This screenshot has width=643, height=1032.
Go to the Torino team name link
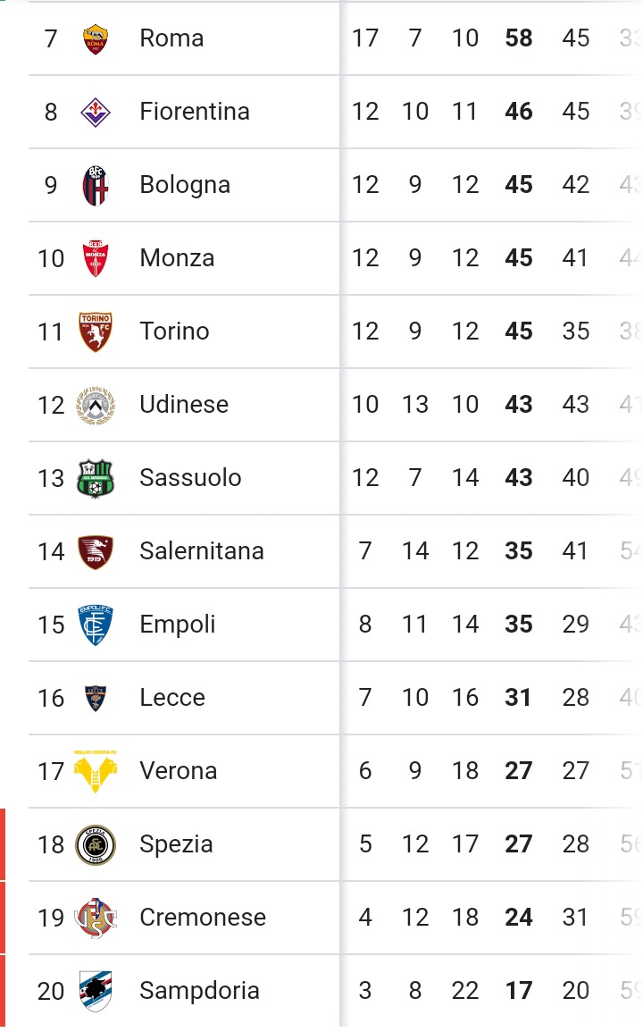[x=174, y=331]
